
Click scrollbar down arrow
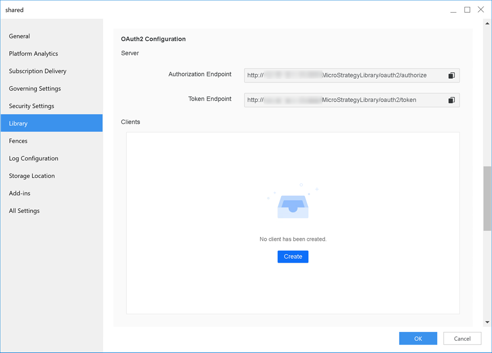pyautogui.click(x=487, y=323)
